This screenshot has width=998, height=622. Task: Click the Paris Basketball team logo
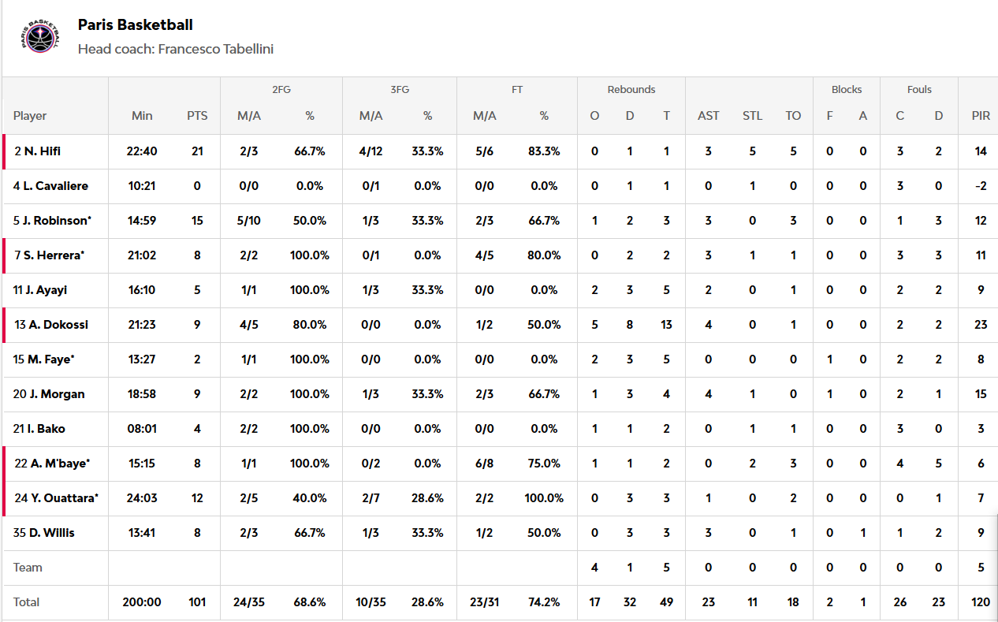coord(38,36)
